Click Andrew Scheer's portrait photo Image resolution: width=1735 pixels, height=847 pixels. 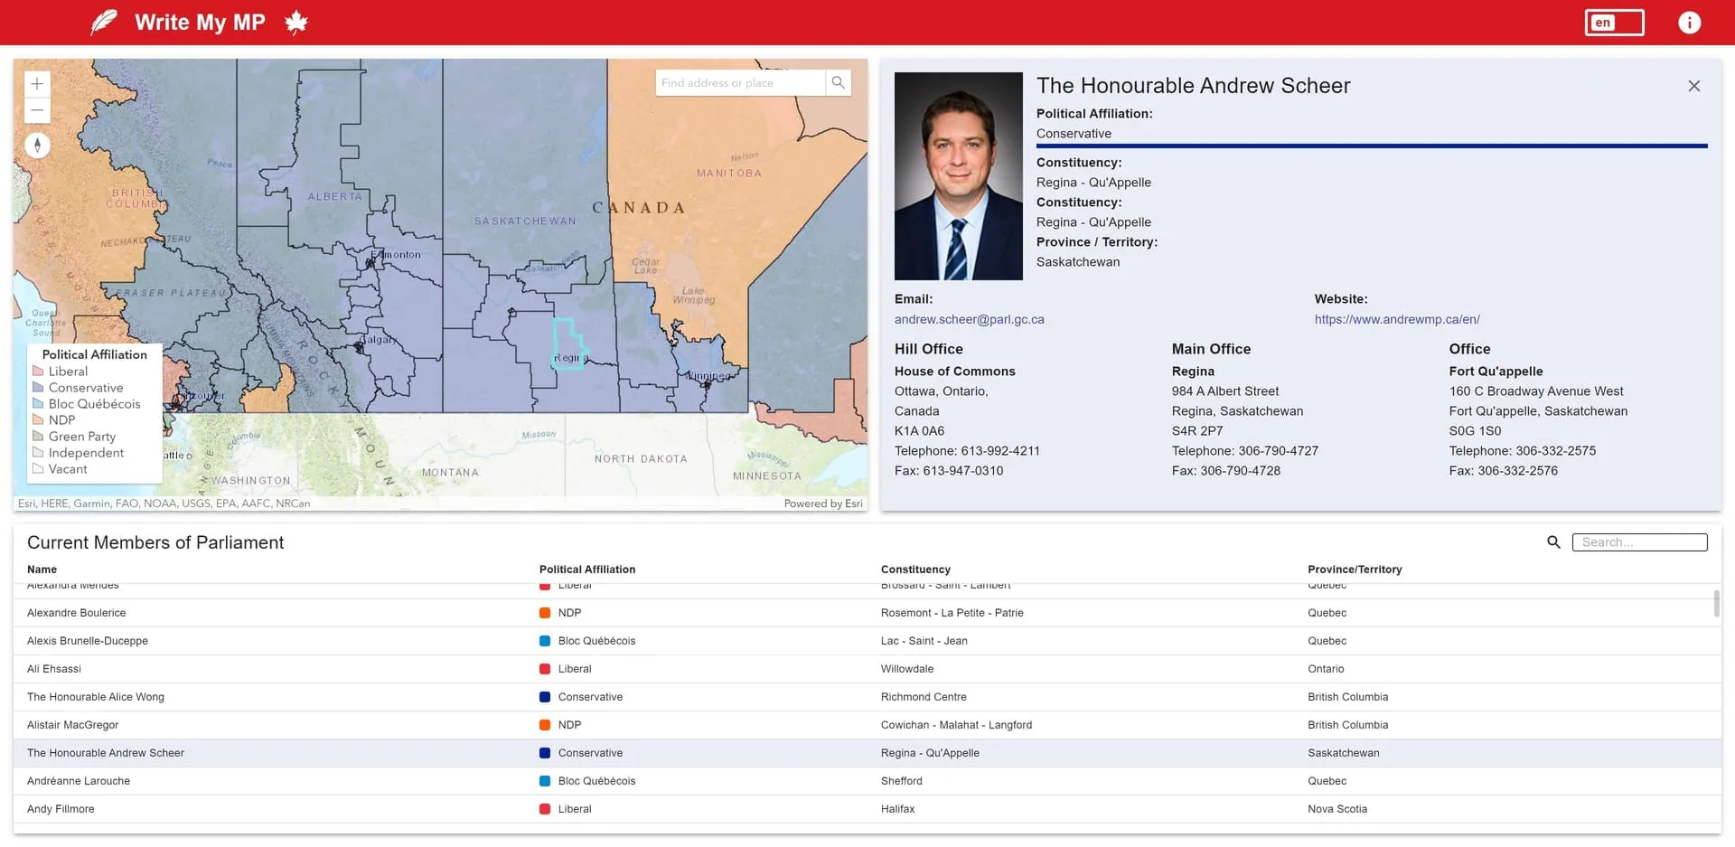tap(959, 176)
